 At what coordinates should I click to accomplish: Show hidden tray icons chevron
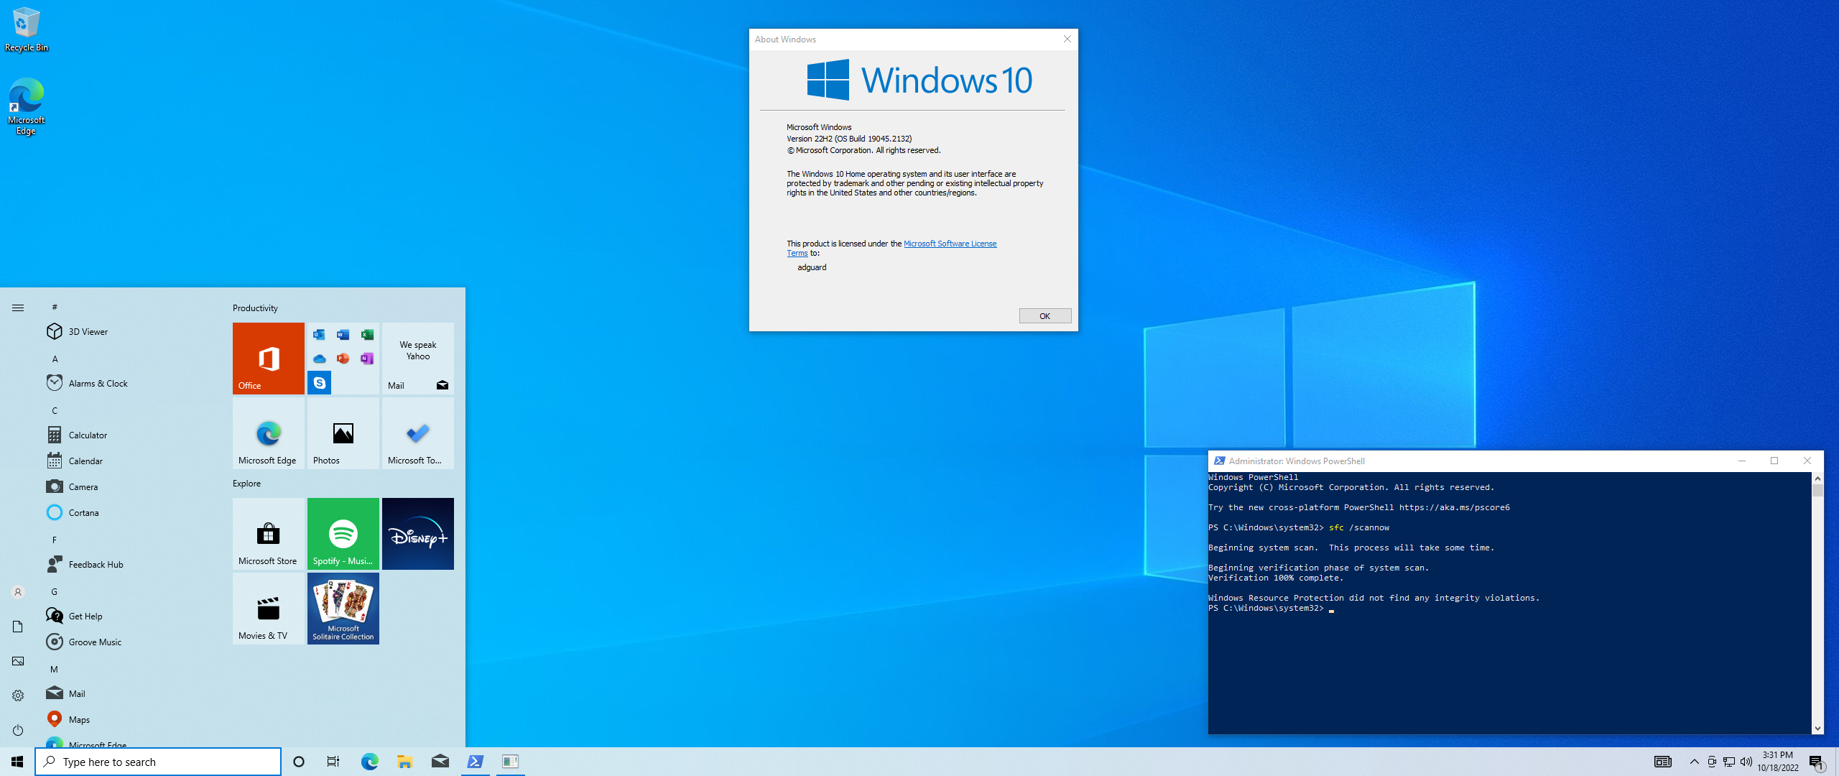click(x=1694, y=762)
